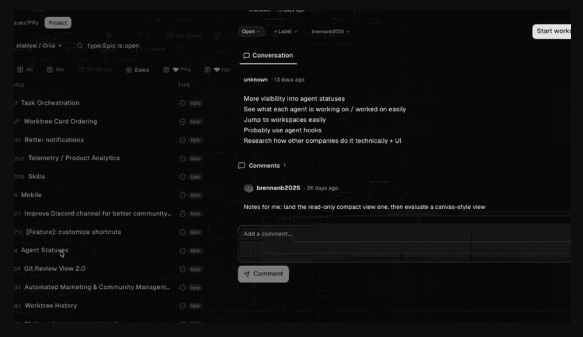This screenshot has width=583, height=337.
Task: Open the Better notifications epic
Action: 54,140
